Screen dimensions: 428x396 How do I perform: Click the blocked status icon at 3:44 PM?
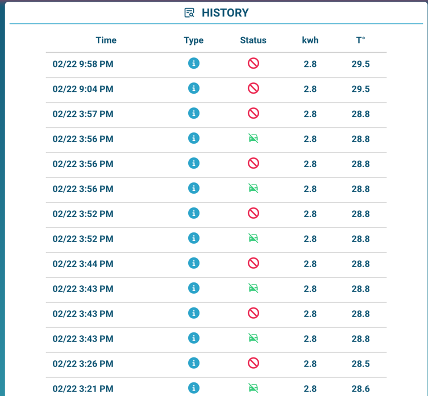254,263
